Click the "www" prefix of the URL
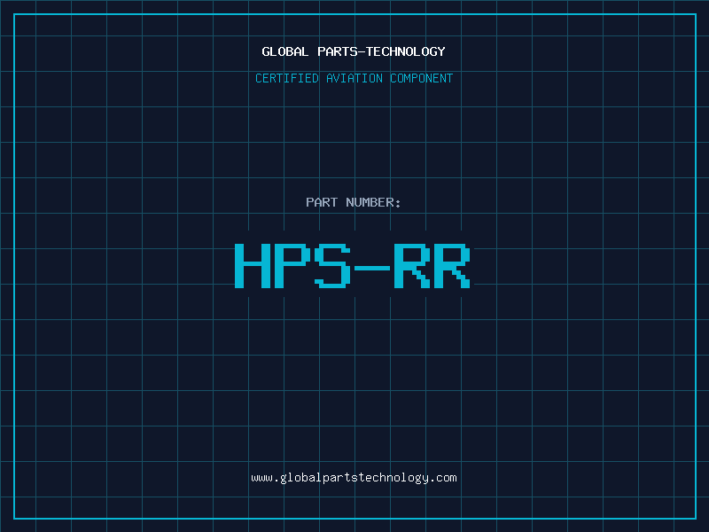The height and width of the screenshot is (532, 709). pyautogui.click(x=261, y=478)
